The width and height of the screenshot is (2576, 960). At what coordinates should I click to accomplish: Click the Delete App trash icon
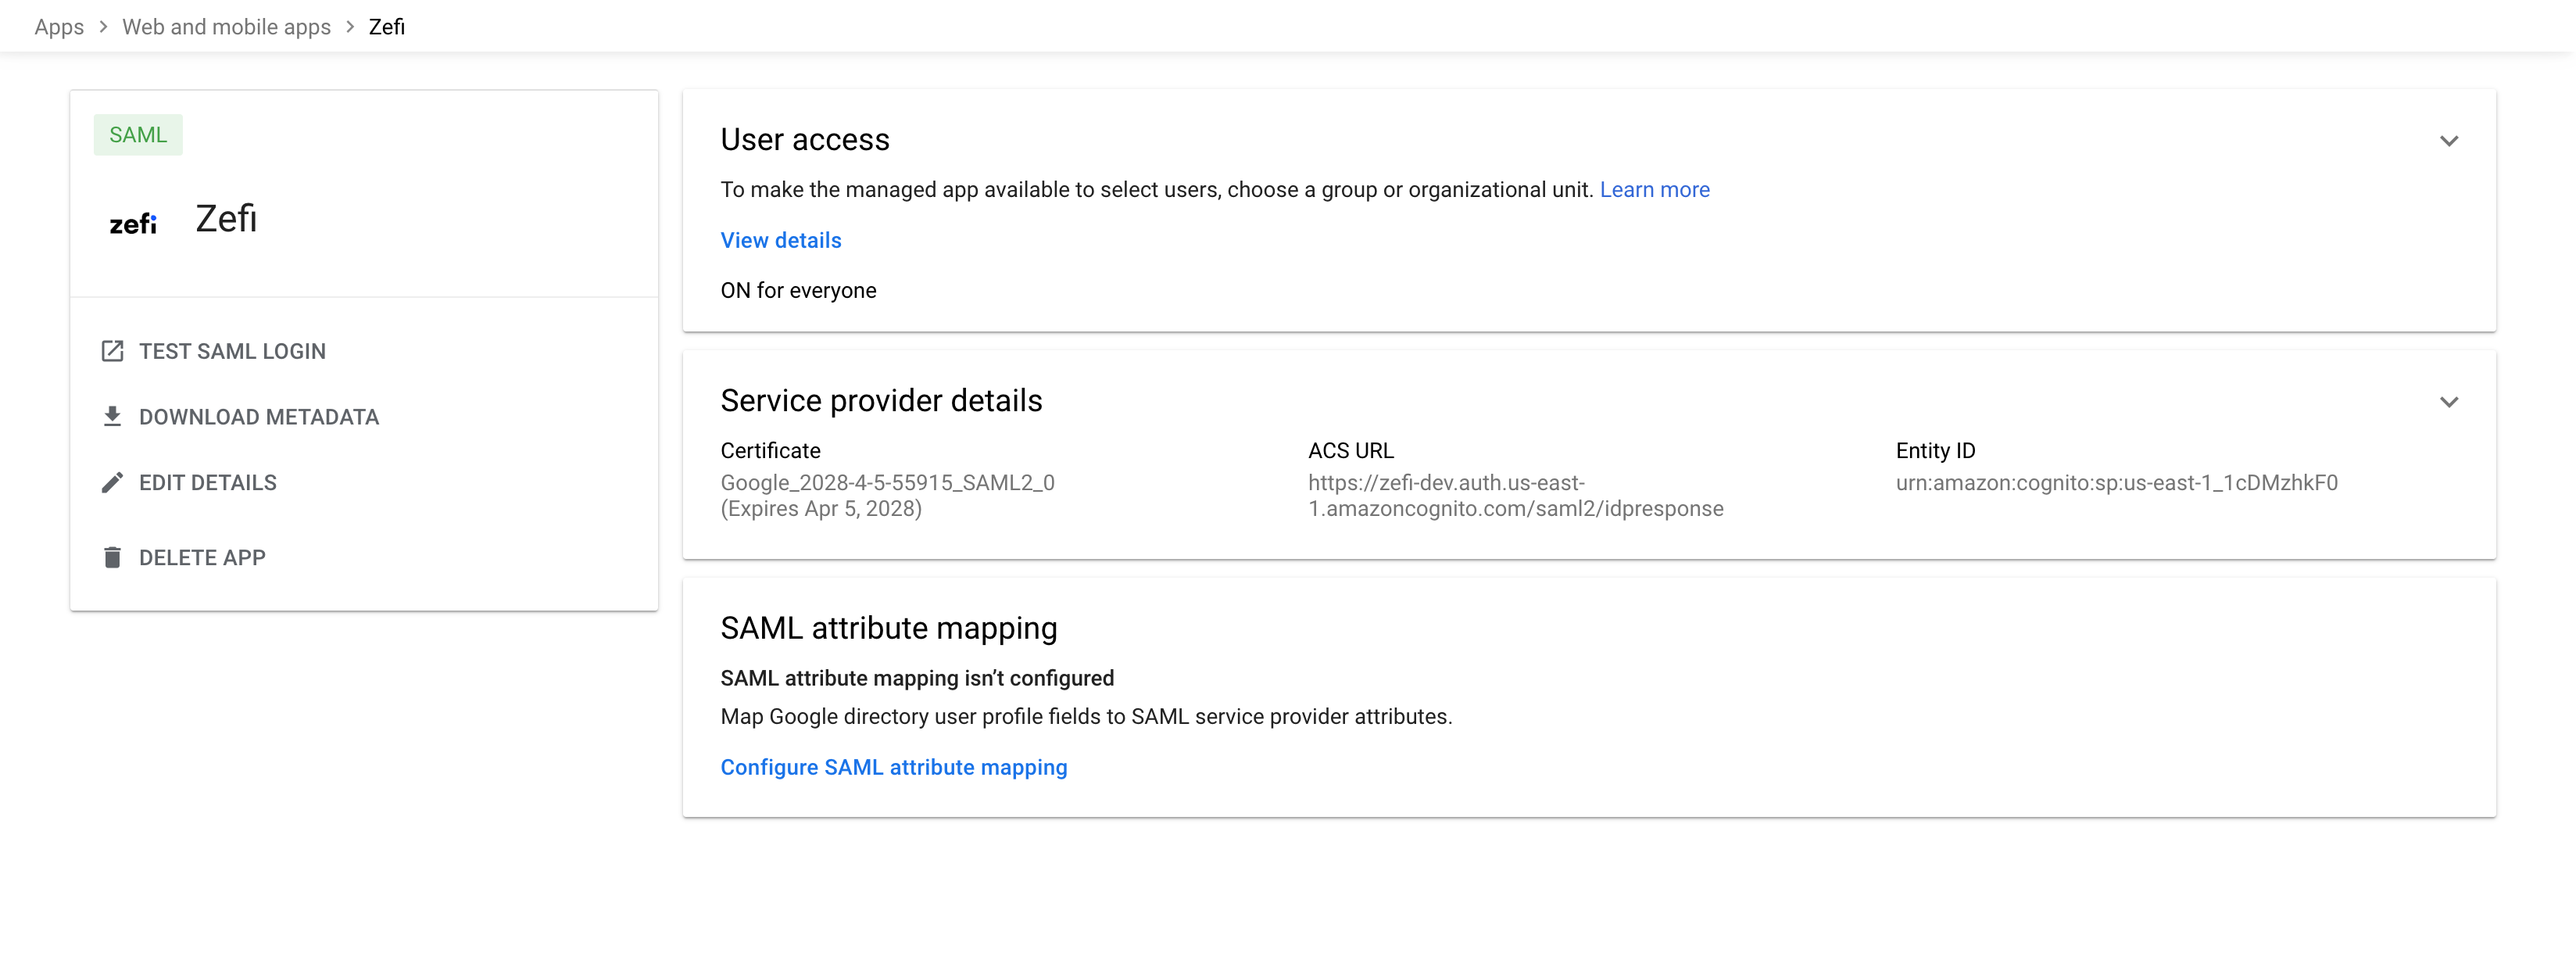112,557
